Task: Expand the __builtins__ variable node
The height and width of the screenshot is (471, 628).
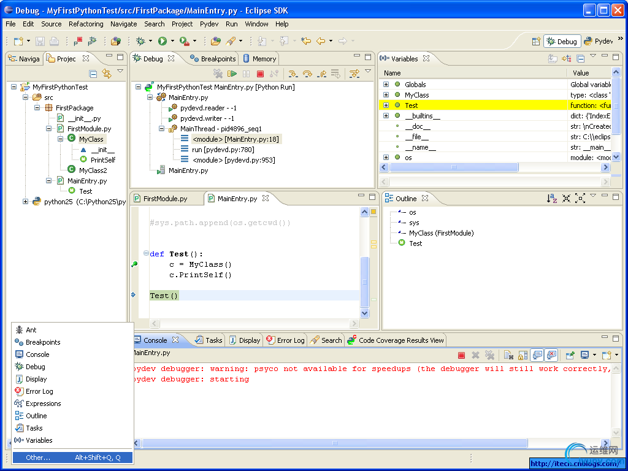Action: [x=386, y=116]
